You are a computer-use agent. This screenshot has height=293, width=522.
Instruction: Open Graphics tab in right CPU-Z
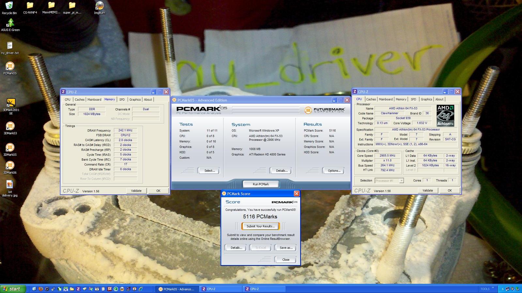pyautogui.click(x=426, y=99)
